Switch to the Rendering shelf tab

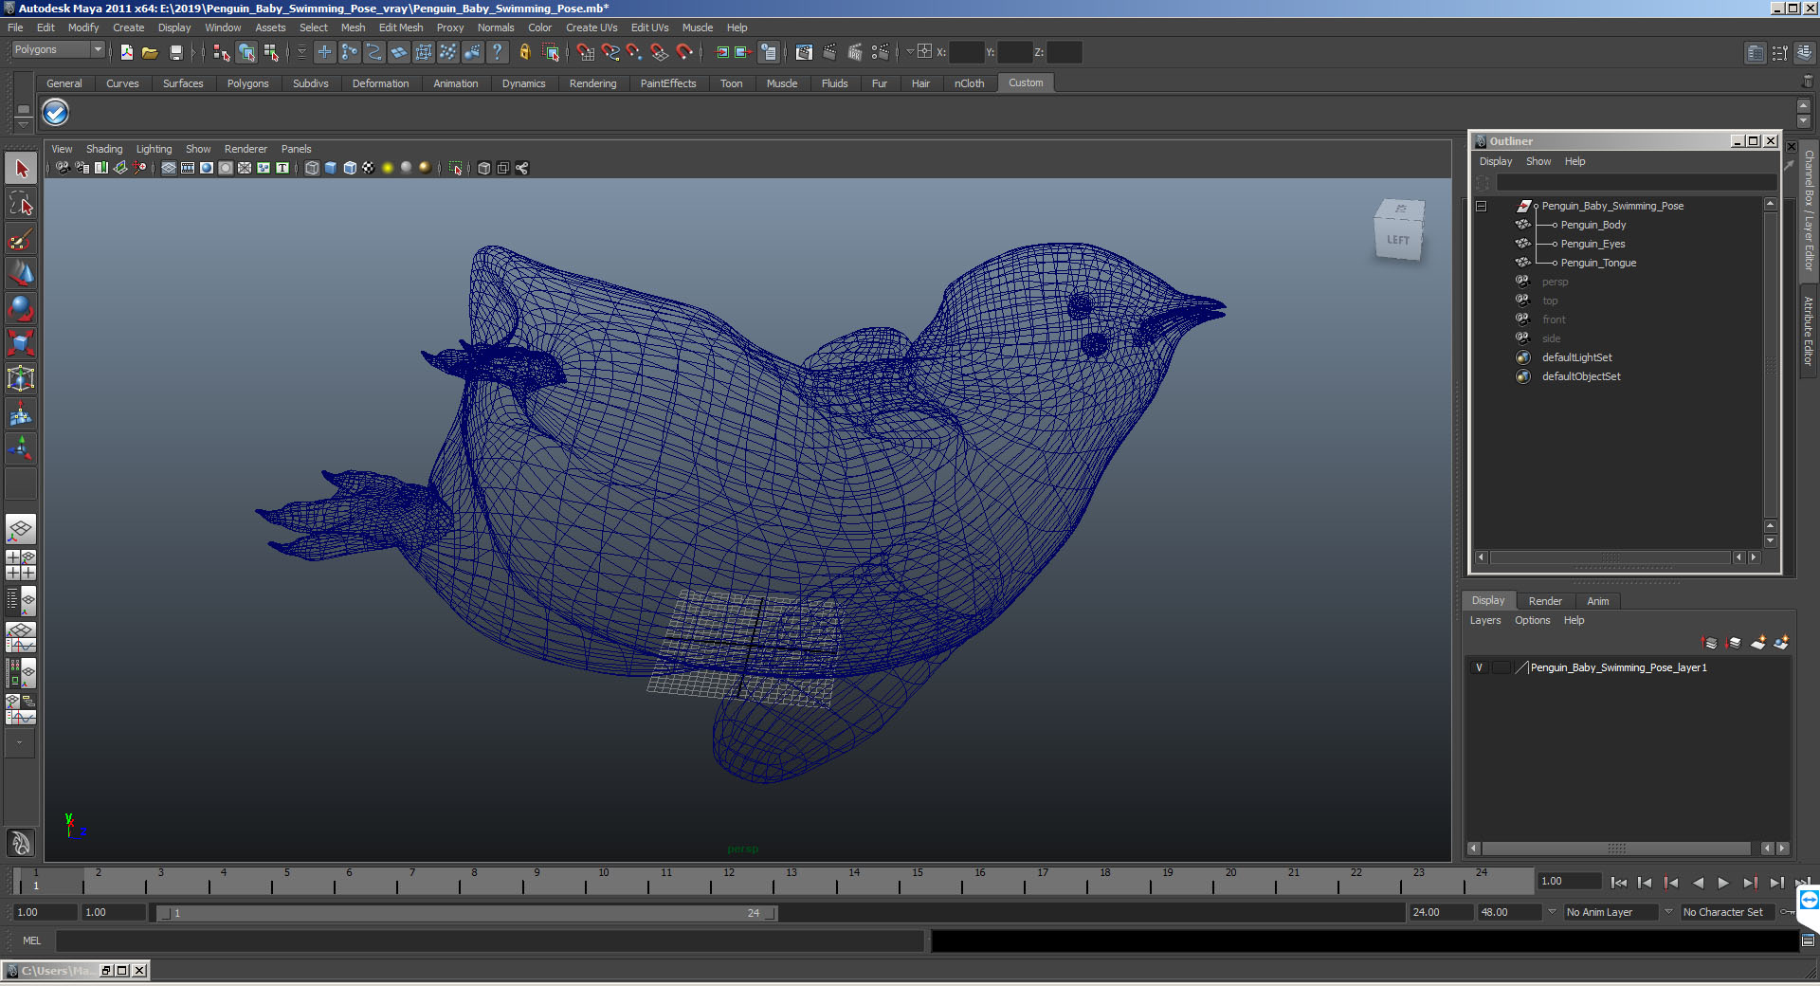tap(592, 83)
